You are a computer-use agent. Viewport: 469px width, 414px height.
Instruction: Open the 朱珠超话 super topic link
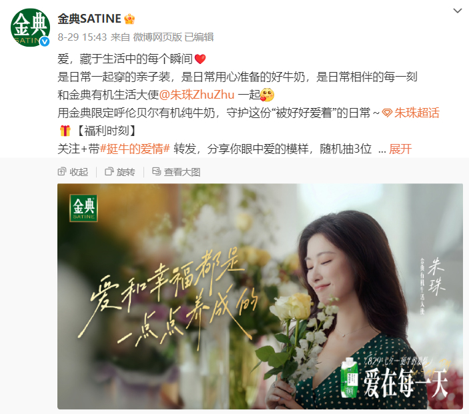pyautogui.click(x=417, y=113)
